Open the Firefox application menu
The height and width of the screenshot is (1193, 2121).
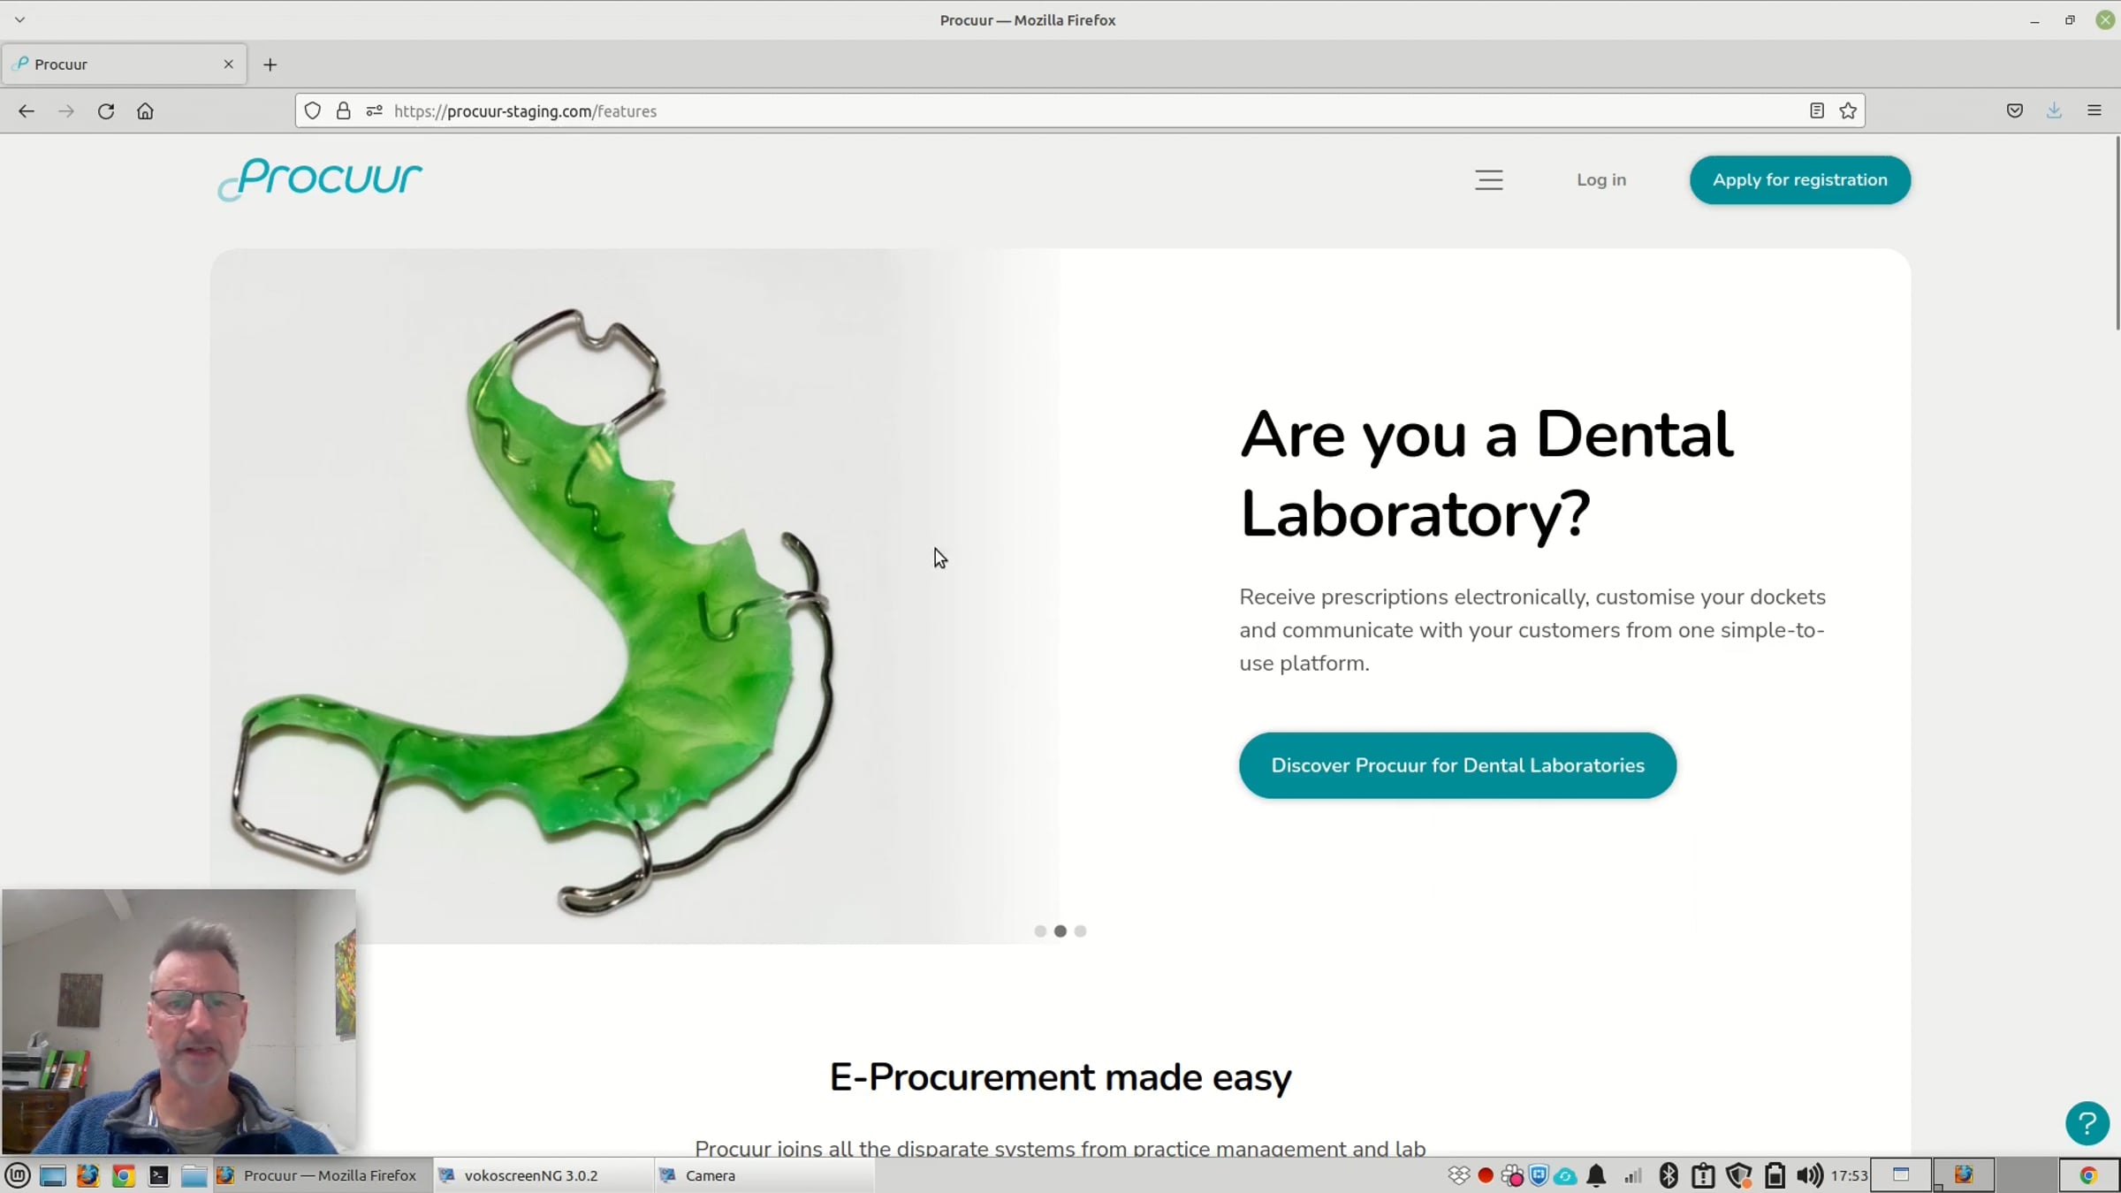(x=2094, y=111)
